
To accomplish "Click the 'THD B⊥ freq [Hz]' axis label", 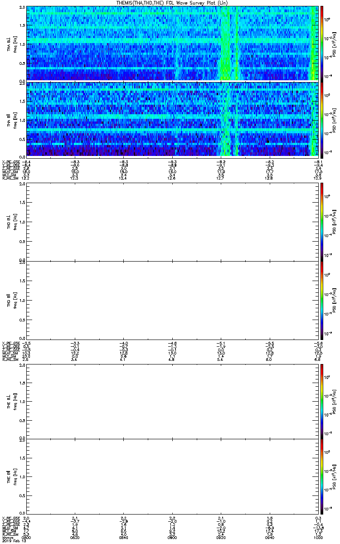I will (12, 222).
